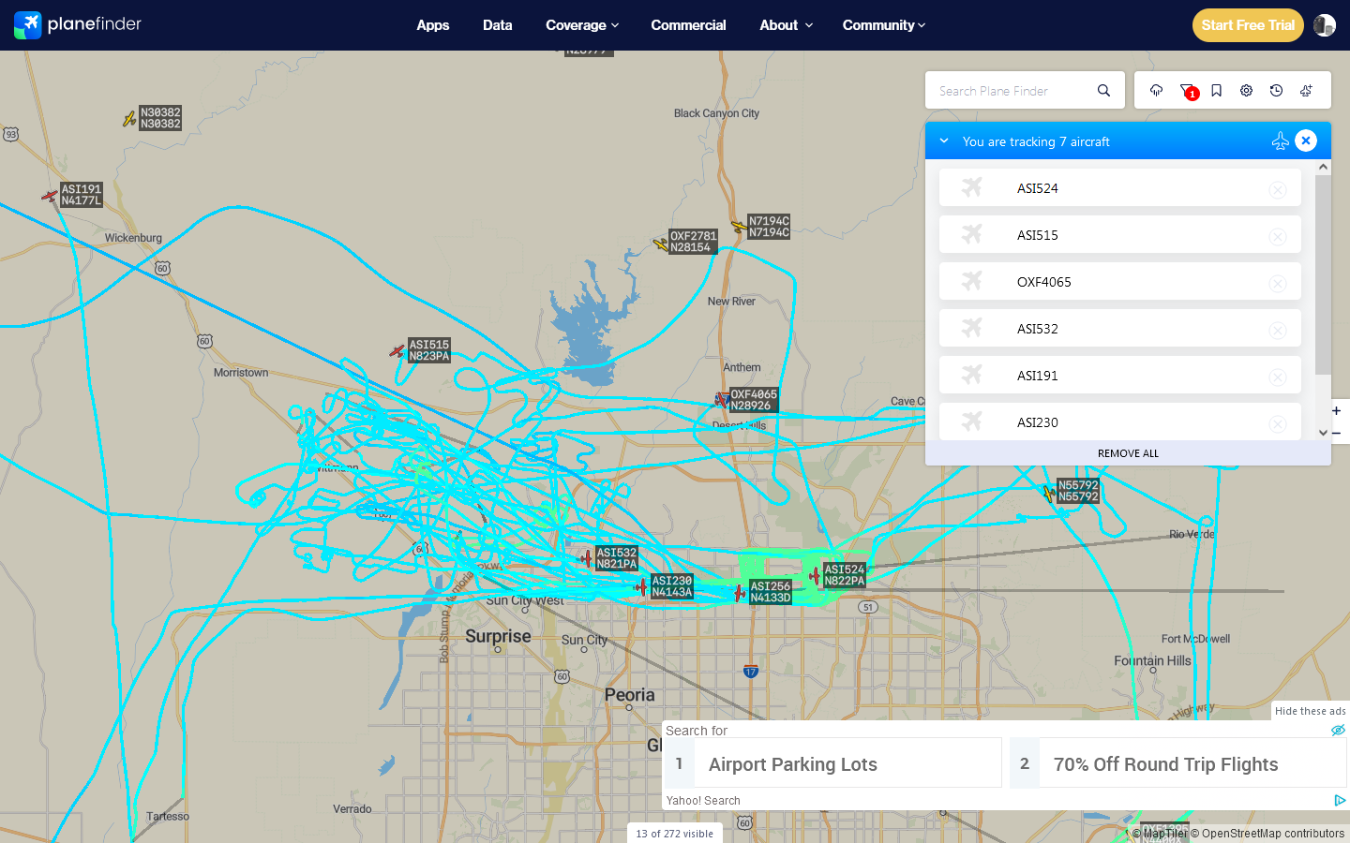Click the ASI230 N4143A aircraft on map
This screenshot has height=843, width=1350.
click(x=642, y=586)
